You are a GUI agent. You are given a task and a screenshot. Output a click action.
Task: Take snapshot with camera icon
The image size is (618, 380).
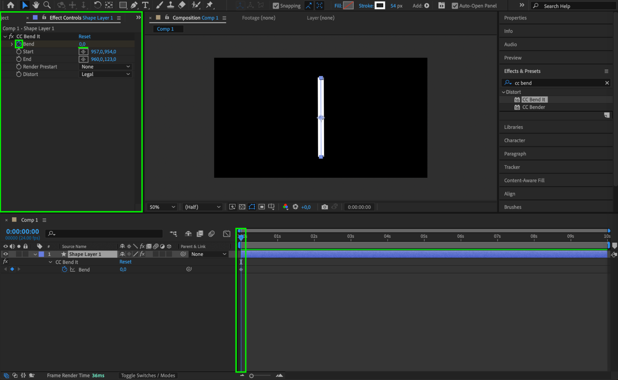click(x=324, y=207)
